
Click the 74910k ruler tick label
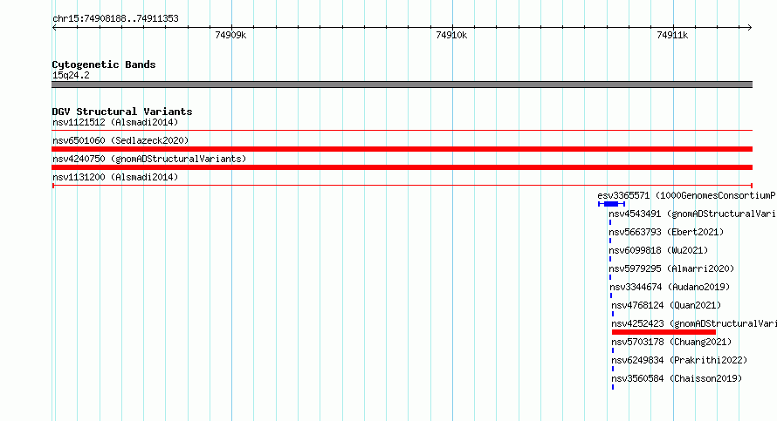451,35
